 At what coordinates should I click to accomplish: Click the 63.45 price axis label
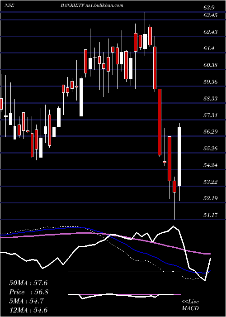click(x=211, y=15)
